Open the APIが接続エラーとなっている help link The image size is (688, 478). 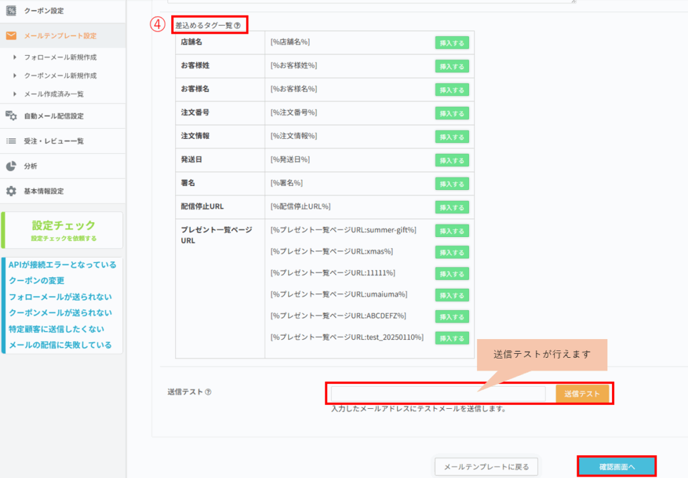click(62, 265)
